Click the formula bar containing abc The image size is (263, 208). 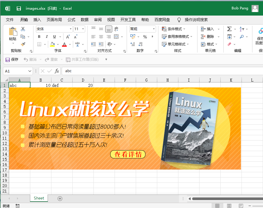coord(163,71)
